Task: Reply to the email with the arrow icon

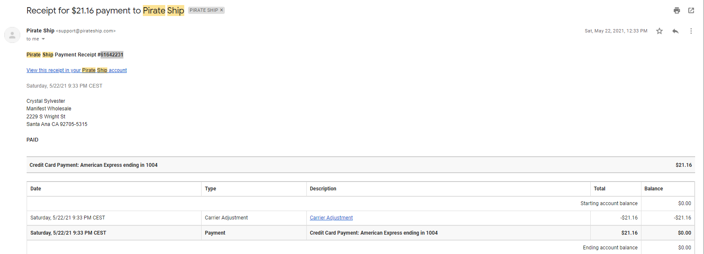Action: pyautogui.click(x=675, y=31)
